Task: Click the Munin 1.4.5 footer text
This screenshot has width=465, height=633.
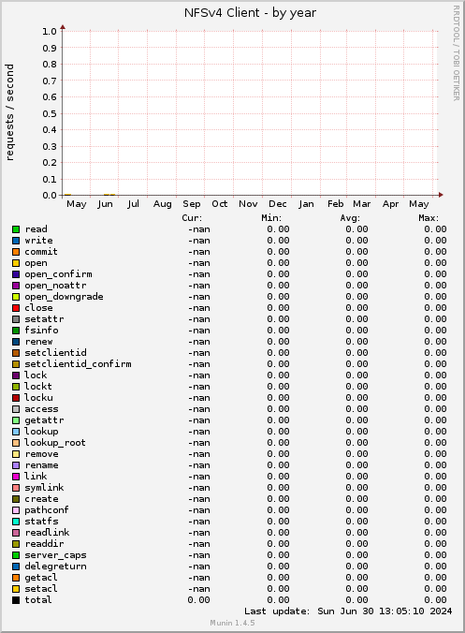Action: click(232, 623)
